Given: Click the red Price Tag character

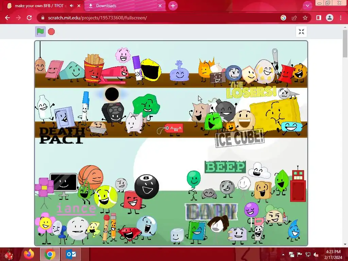Looking at the screenshot, I should coord(174,128).
